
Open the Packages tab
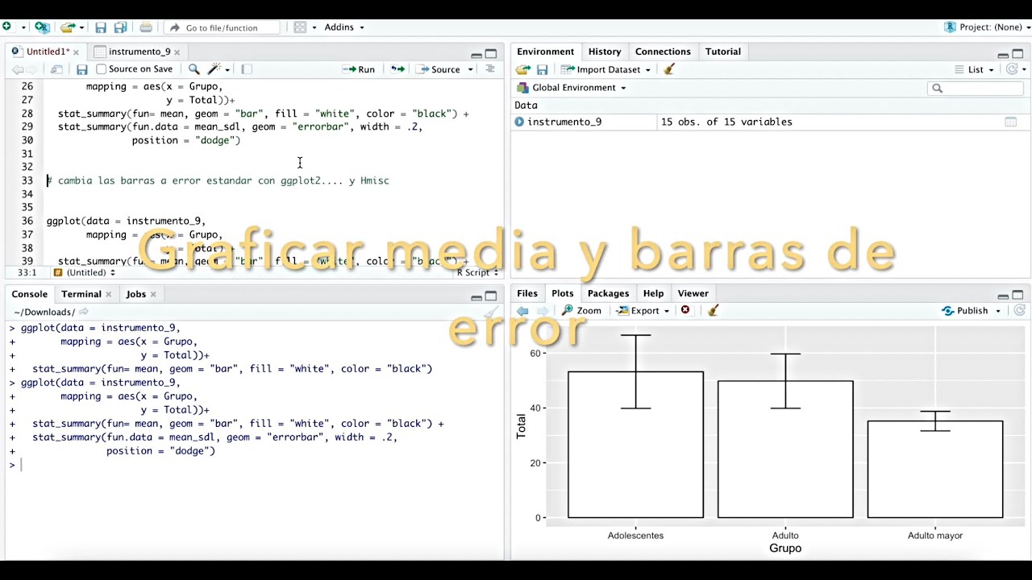point(608,293)
